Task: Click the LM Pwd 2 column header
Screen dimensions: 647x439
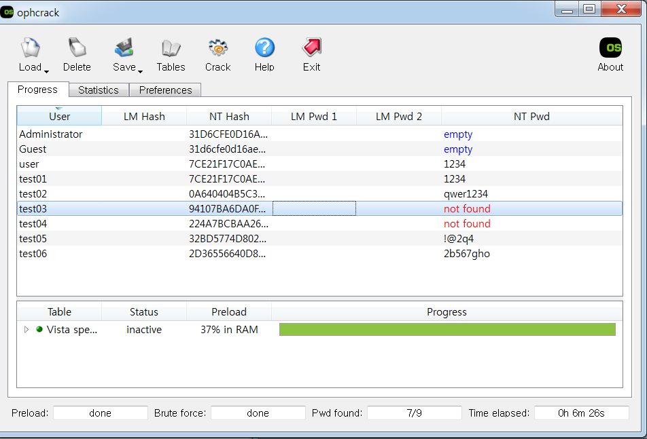Action: (x=399, y=116)
